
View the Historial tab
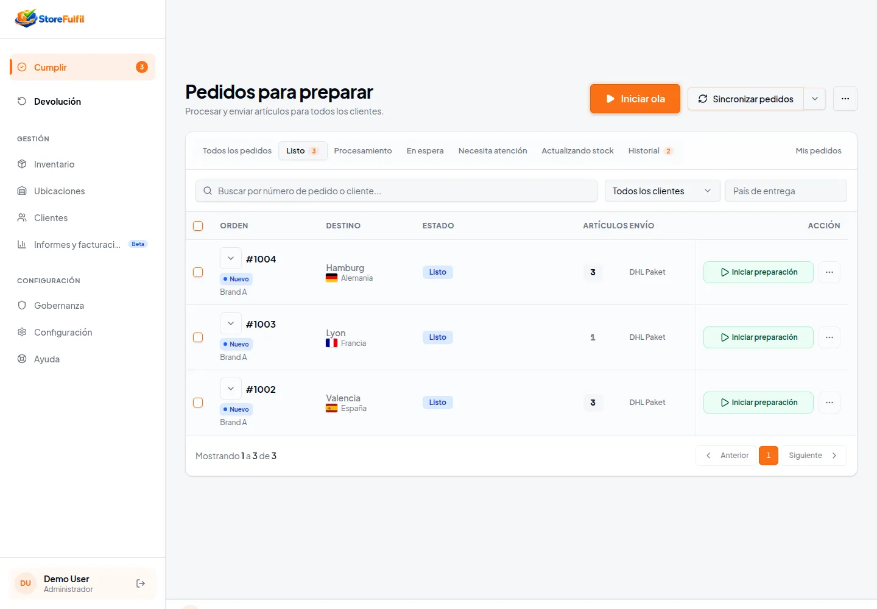pyautogui.click(x=650, y=150)
